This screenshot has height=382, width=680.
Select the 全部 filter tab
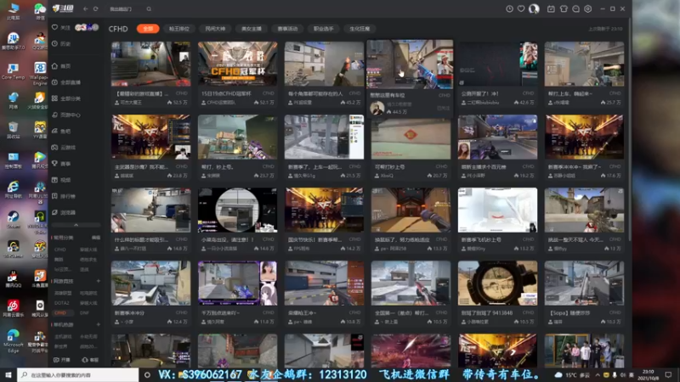tap(148, 29)
